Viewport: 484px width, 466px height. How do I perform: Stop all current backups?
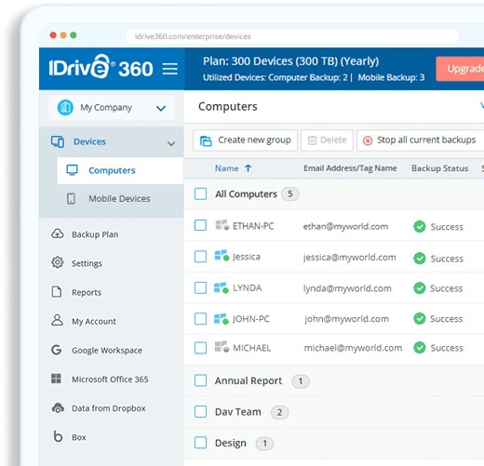coord(421,140)
